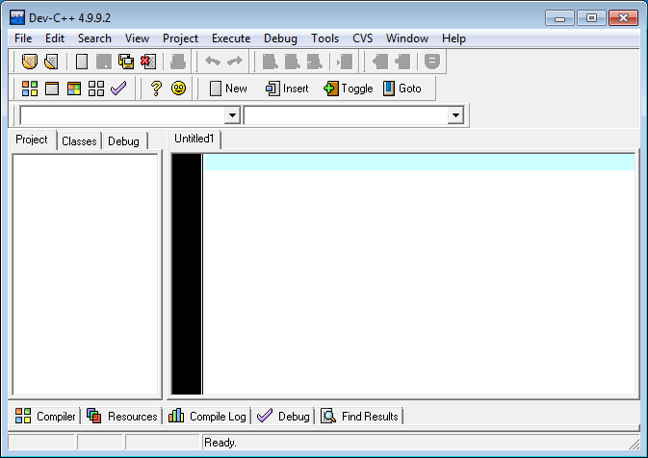Click the Find toolbar icon

tap(271, 62)
